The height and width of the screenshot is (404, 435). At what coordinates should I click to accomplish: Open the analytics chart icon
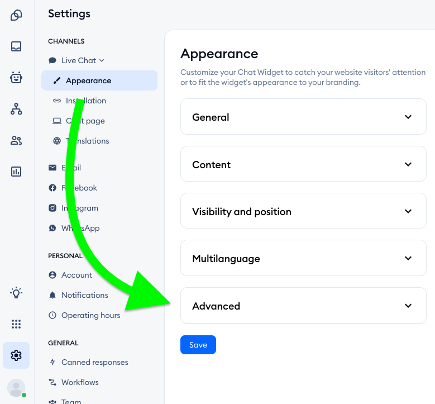(x=16, y=172)
